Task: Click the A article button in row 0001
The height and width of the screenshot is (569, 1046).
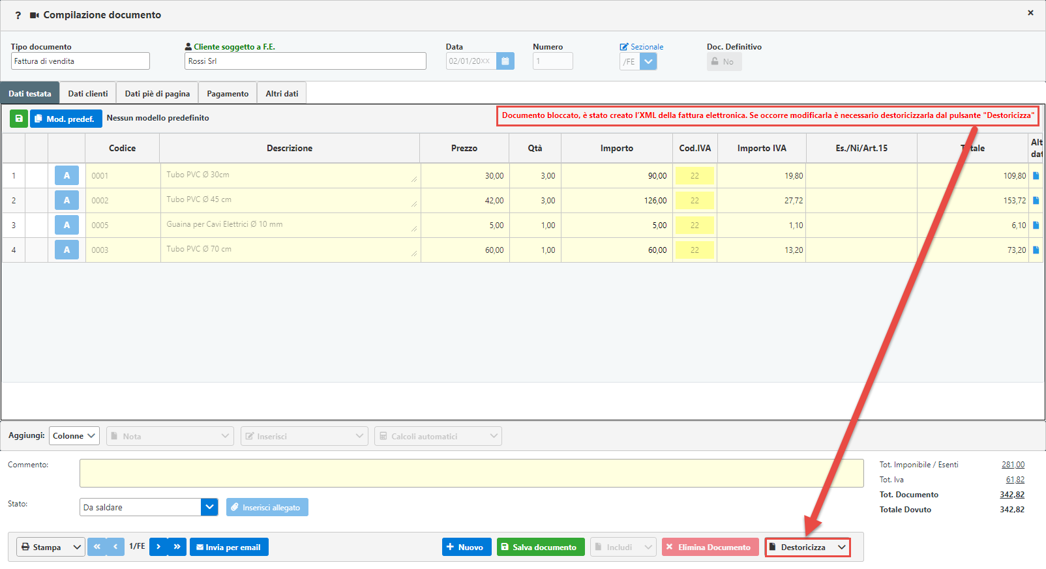Action: (67, 175)
